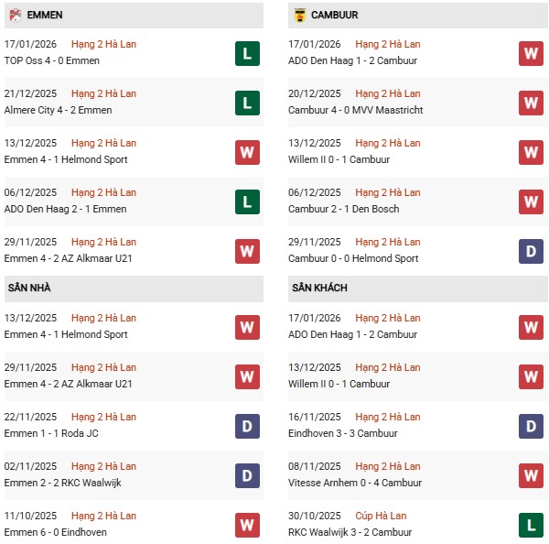Open Hạng 2 Hà Lan link dated 21/12/2025
This screenshot has height=544, width=549.
click(x=102, y=93)
